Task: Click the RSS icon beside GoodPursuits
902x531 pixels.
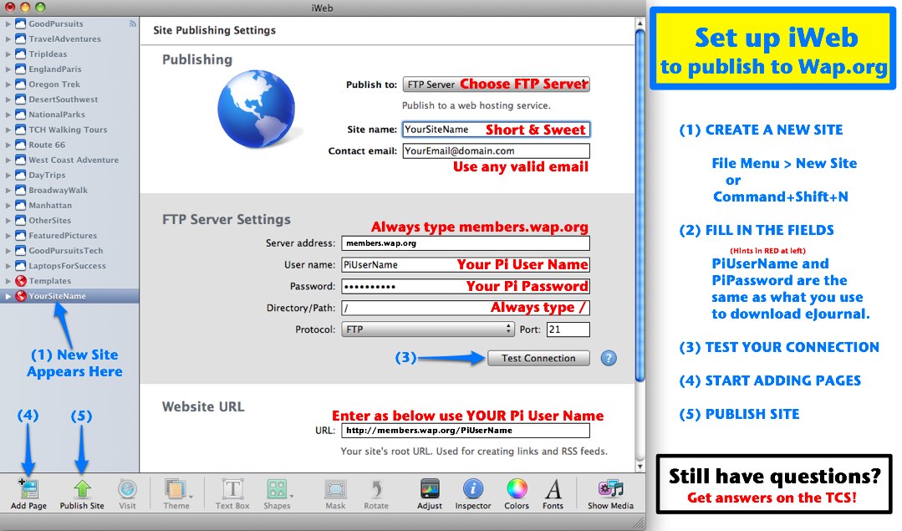Action: [132, 23]
